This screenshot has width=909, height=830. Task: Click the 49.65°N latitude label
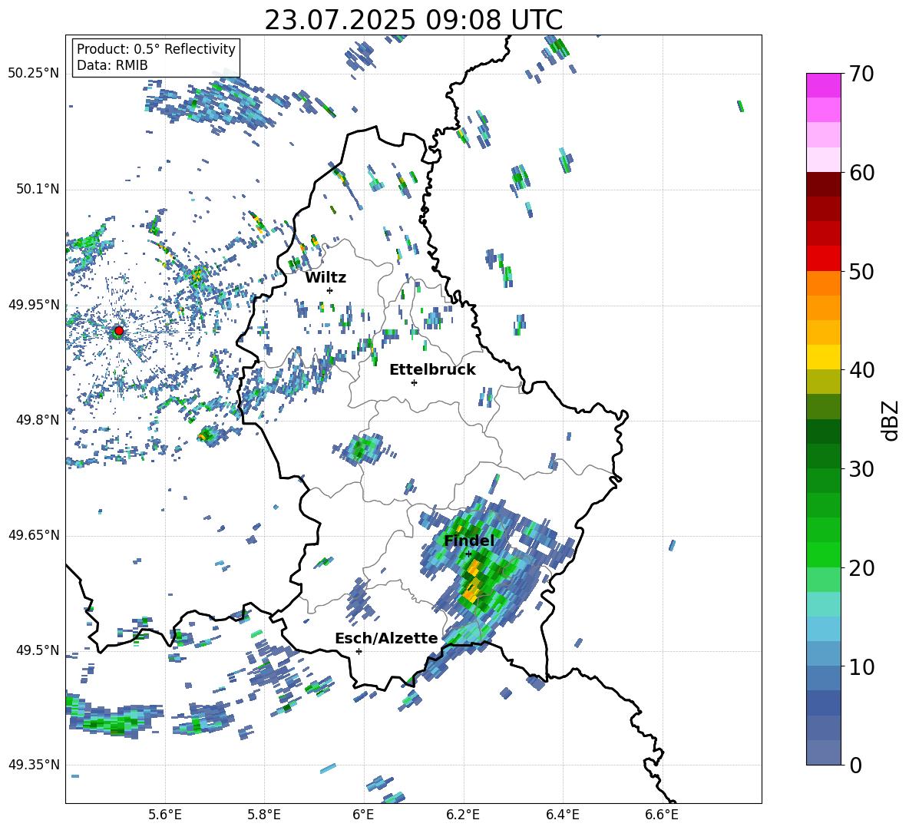(34, 535)
